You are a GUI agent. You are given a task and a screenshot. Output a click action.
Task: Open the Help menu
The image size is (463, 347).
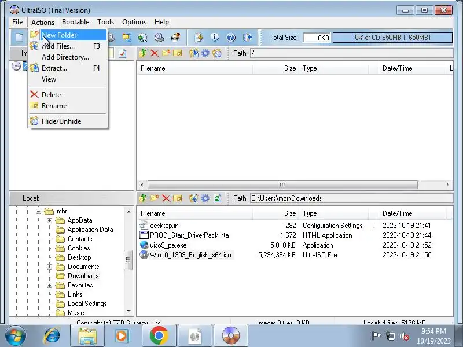161,22
